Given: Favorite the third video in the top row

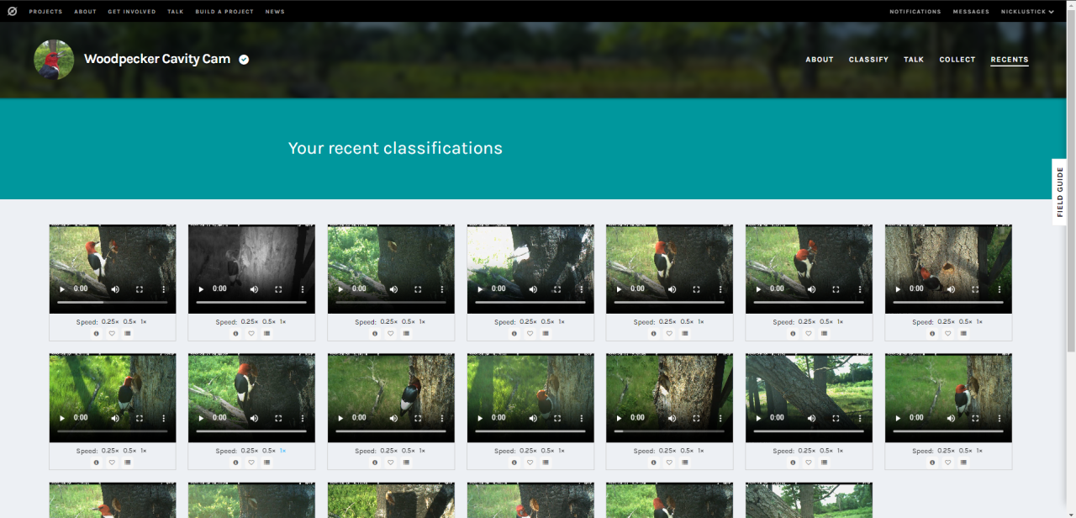Looking at the screenshot, I should point(391,333).
